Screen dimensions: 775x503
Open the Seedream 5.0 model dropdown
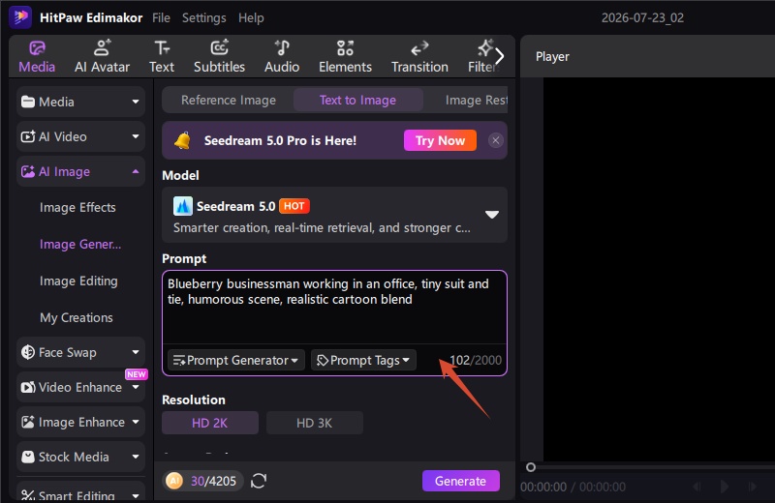(334, 215)
